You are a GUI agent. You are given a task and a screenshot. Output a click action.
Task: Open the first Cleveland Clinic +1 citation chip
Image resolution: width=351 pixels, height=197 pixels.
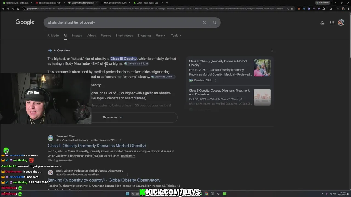(x=136, y=63)
